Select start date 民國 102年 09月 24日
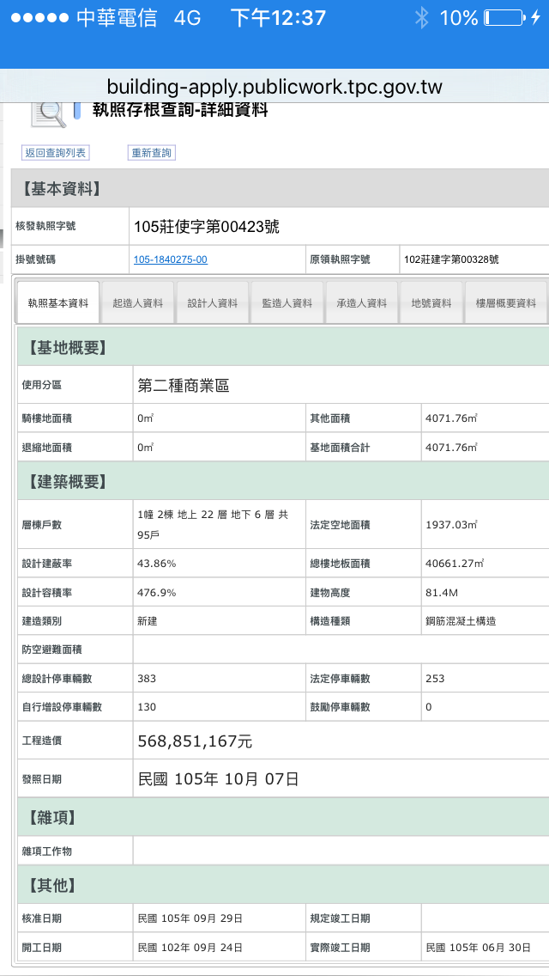The height and width of the screenshot is (976, 549). (190, 948)
